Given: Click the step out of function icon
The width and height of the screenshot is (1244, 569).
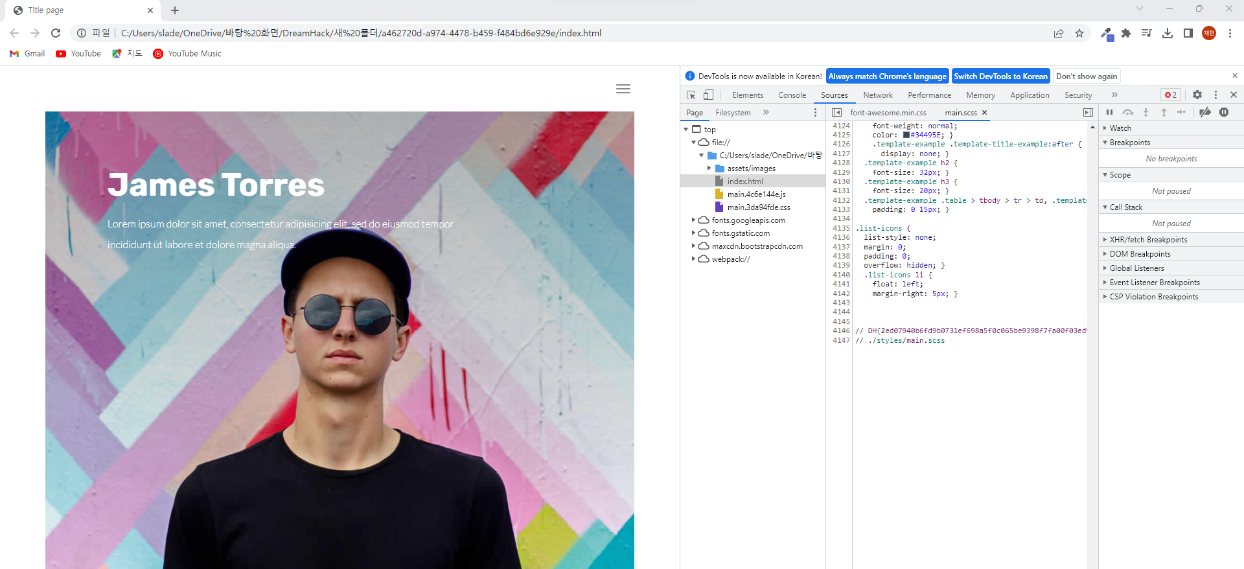Looking at the screenshot, I should coord(1164,112).
